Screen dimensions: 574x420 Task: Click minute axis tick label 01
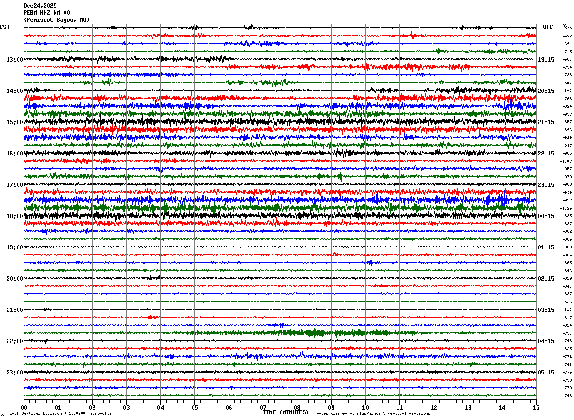pos(58,407)
